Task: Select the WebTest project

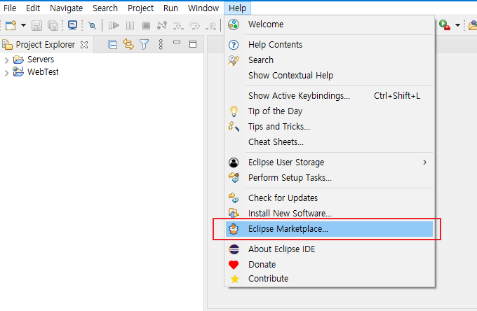Action: [x=43, y=72]
